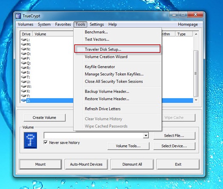Choose Backup Volume Header... entry

117,91
